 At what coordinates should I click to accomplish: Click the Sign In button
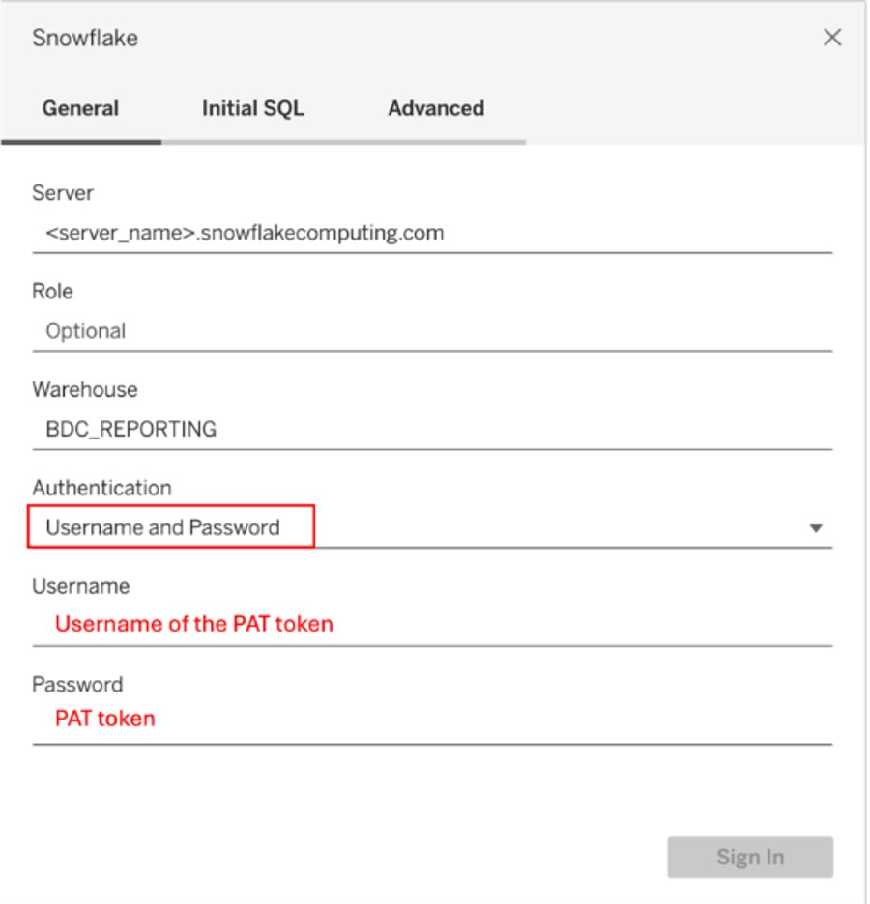(750, 857)
